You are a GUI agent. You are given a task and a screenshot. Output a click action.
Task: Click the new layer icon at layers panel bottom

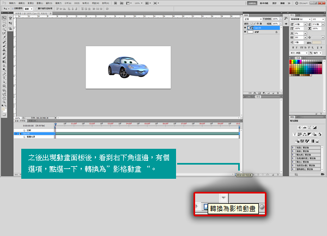(x=274, y=94)
